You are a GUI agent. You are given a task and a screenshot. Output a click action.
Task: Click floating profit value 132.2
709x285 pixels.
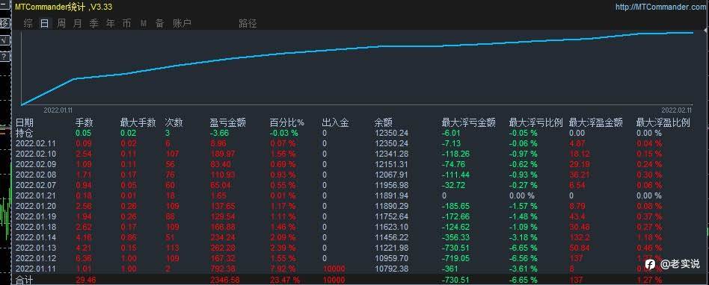[x=578, y=237]
